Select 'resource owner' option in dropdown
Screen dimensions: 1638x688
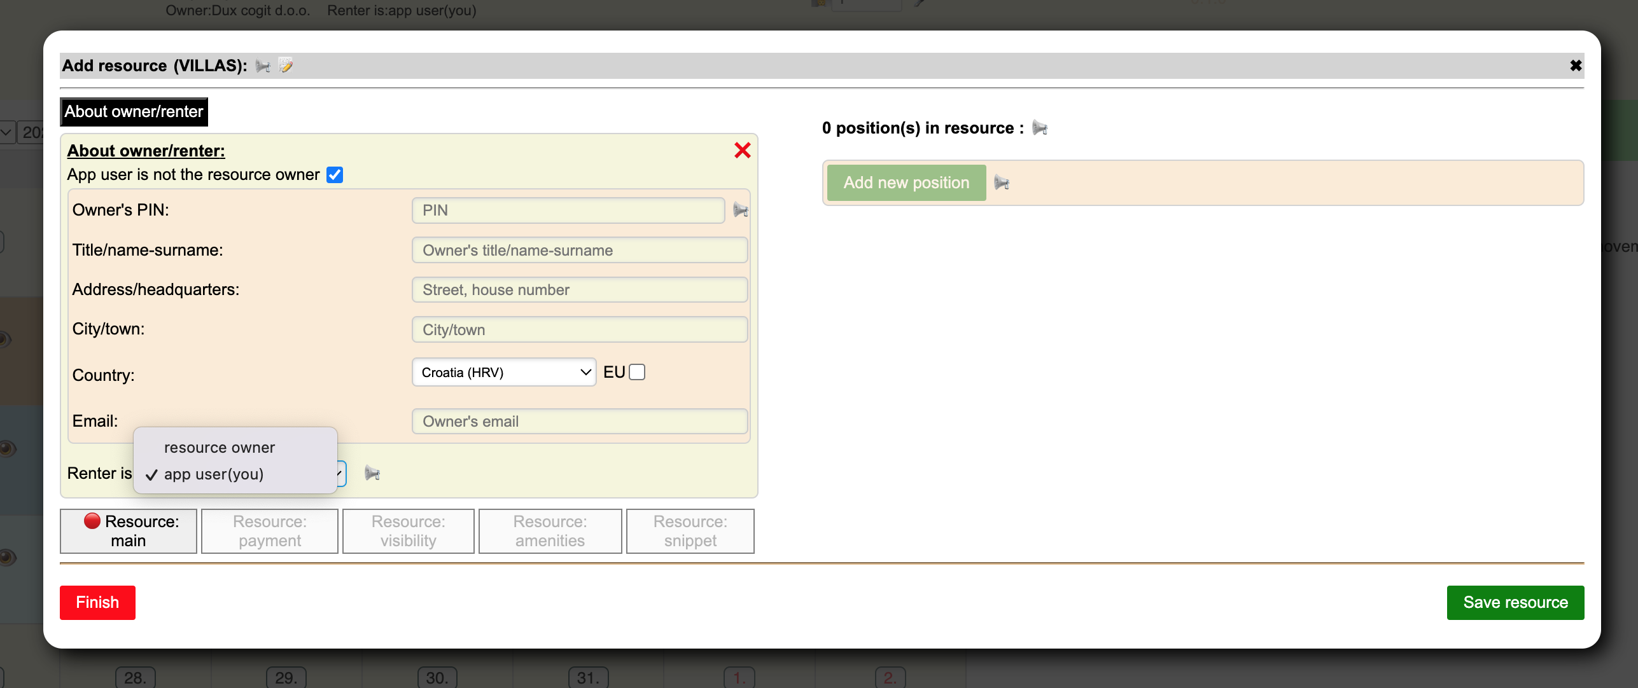(x=220, y=448)
